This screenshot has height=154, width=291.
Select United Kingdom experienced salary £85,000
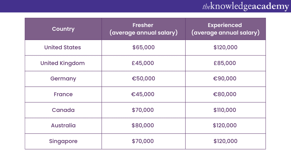tap(225, 63)
